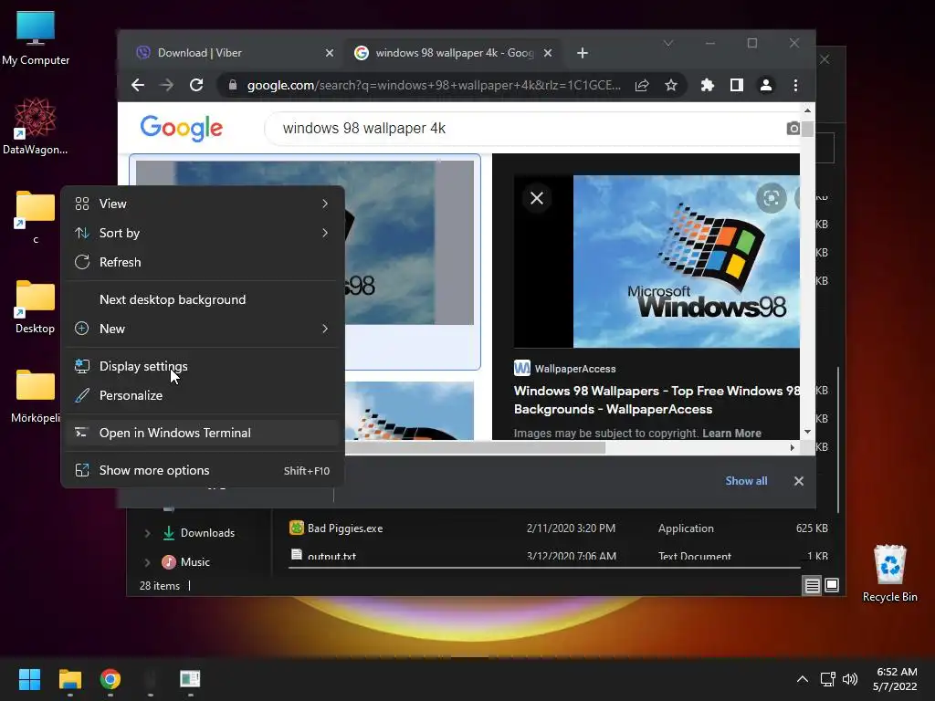Click Show all downloads
Viewport: 935px width, 701px height.
(746, 481)
